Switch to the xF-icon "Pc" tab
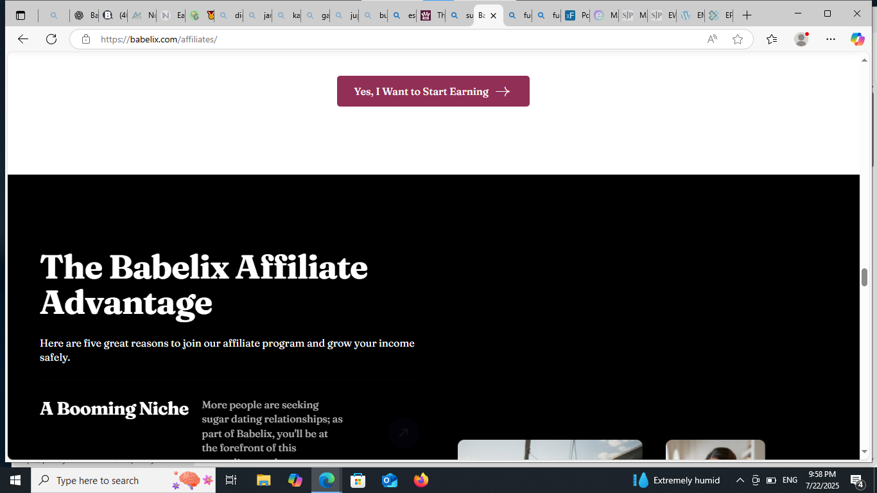Image resolution: width=877 pixels, height=493 pixels. [577, 15]
